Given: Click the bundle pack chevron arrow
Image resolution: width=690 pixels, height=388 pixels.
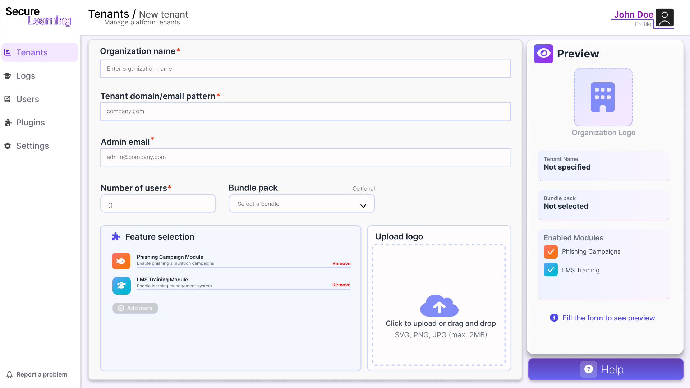Looking at the screenshot, I should pyautogui.click(x=363, y=206).
